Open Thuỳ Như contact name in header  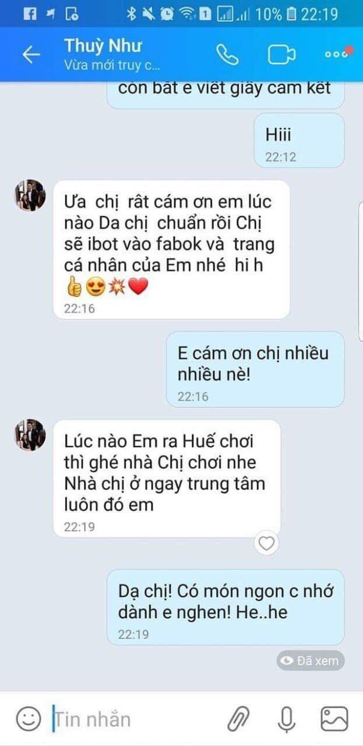[x=103, y=45]
